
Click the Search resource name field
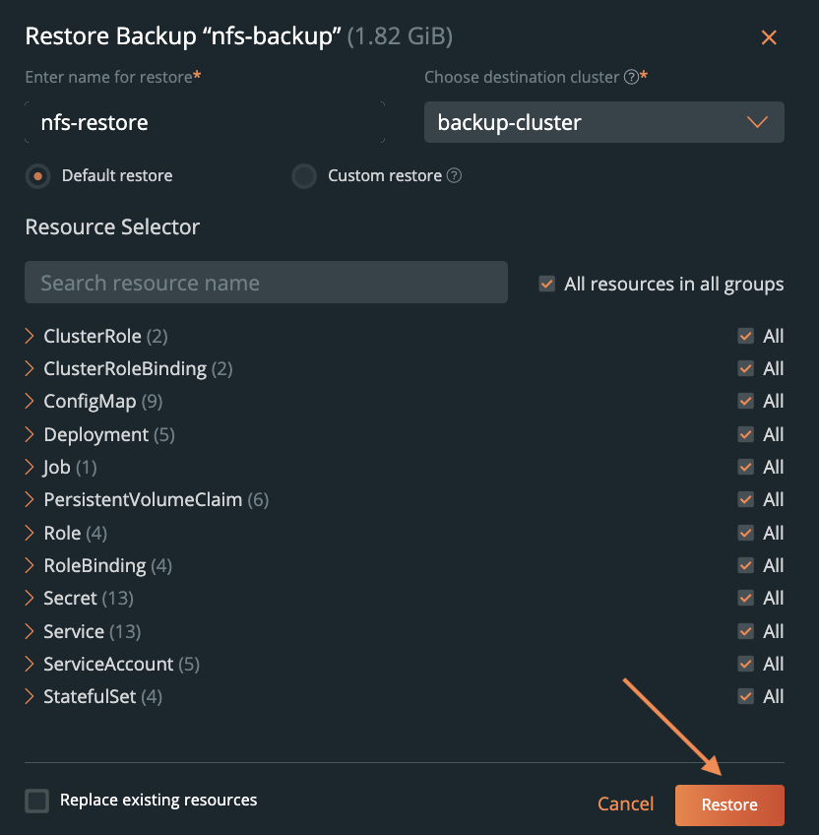point(266,283)
